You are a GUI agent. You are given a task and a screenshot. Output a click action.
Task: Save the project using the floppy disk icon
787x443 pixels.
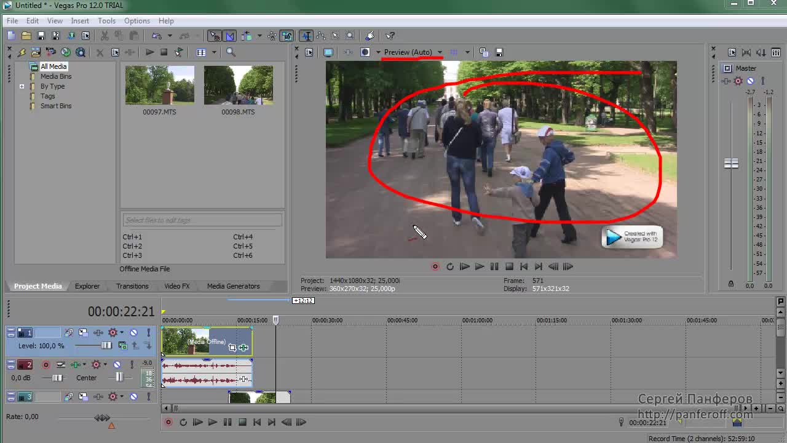click(x=41, y=36)
